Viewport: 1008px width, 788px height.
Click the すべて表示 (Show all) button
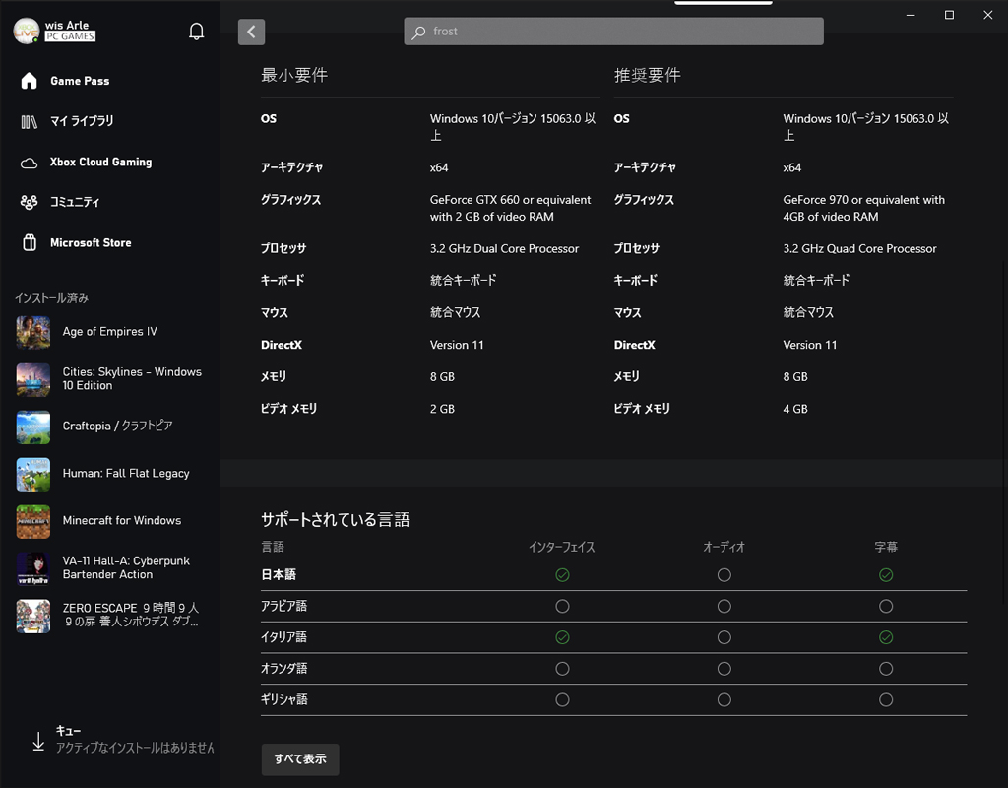299,759
